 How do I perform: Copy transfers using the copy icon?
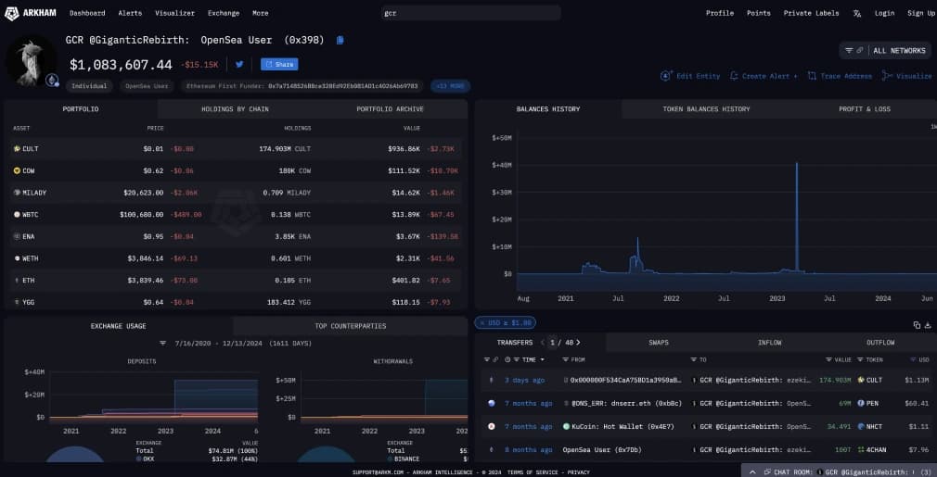pyautogui.click(x=917, y=325)
